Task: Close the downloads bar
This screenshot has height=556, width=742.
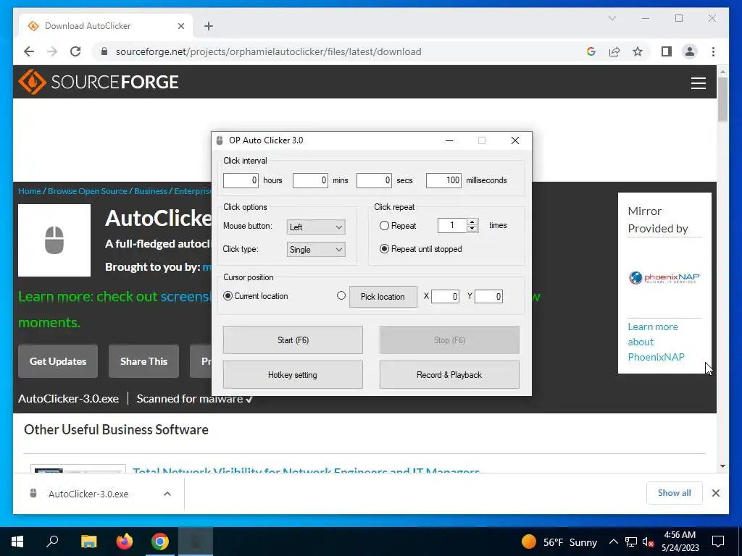Action: [715, 493]
